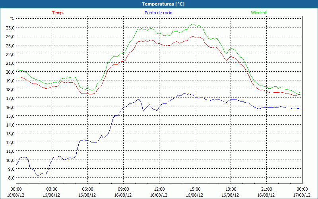The height and width of the screenshot is (199, 318).
Task: Click the 16,0 y-axis value
Action: coord(10,107)
